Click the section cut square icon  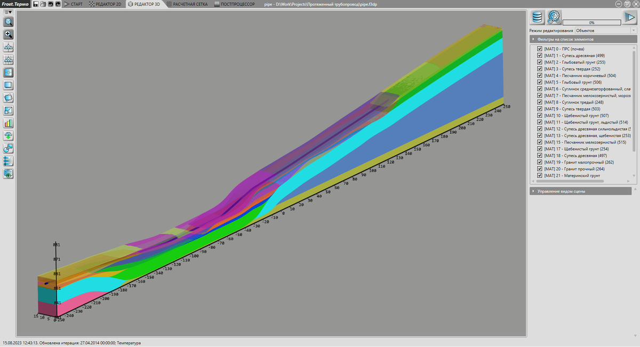(9, 111)
